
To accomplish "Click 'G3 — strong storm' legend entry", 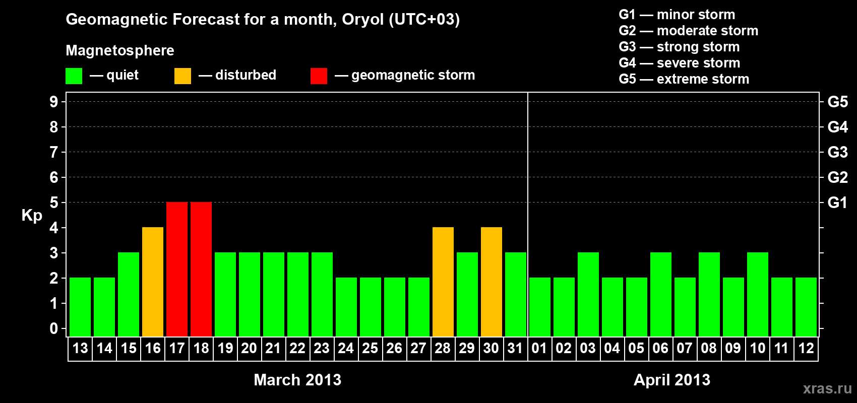I will (679, 47).
